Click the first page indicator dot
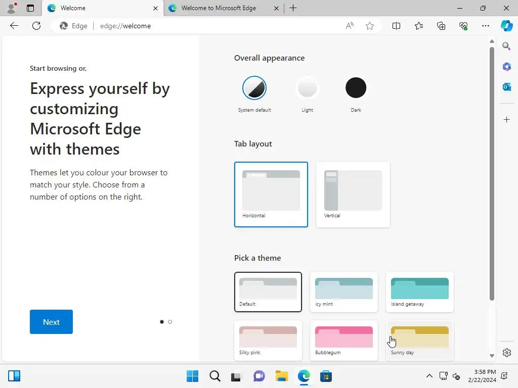518x388 pixels. click(x=161, y=322)
